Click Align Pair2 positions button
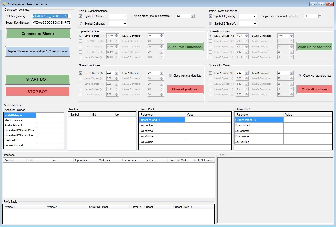The image size is (336, 227). point(315,47)
